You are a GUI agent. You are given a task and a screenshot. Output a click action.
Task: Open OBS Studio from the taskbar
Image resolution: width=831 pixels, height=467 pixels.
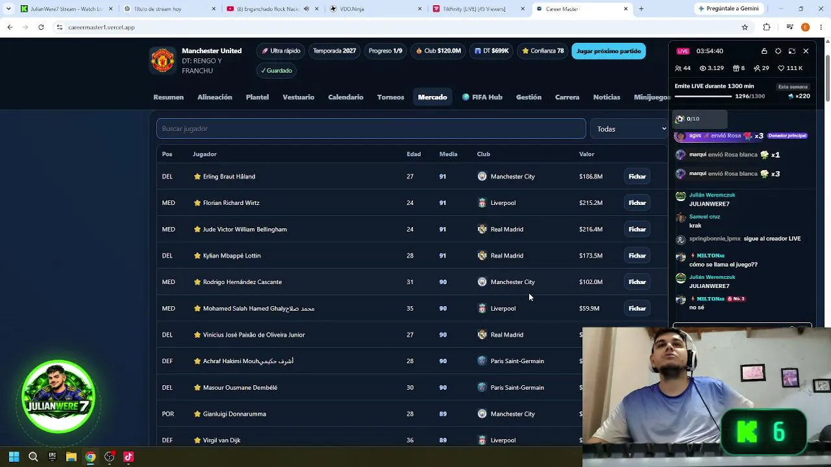(109, 457)
